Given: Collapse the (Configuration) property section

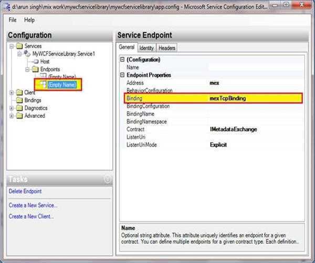Looking at the screenshot, I should (x=122, y=60).
